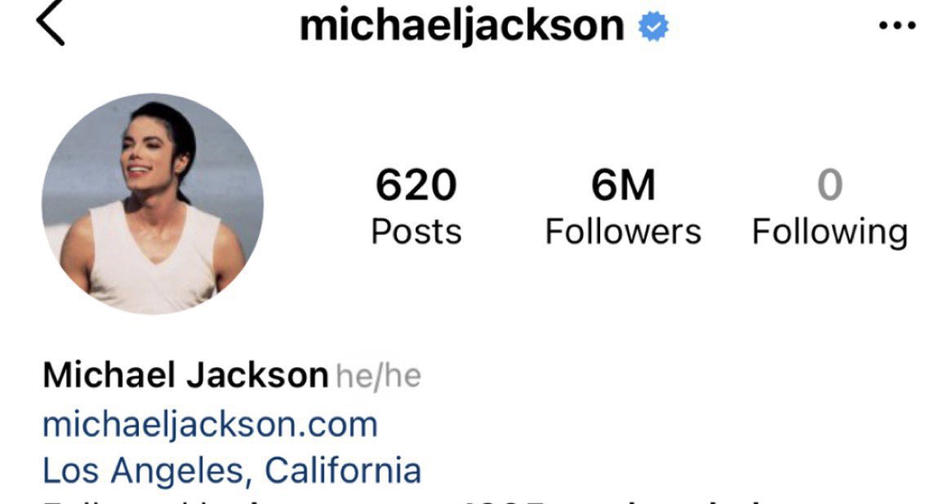Click the 620 posts count
939x504 pixels.
[x=416, y=185]
